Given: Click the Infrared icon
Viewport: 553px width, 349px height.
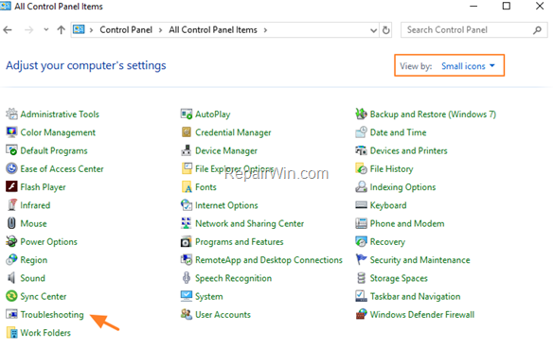Looking at the screenshot, I should click(11, 205).
